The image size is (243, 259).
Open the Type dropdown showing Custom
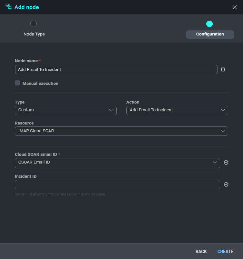(x=66, y=110)
